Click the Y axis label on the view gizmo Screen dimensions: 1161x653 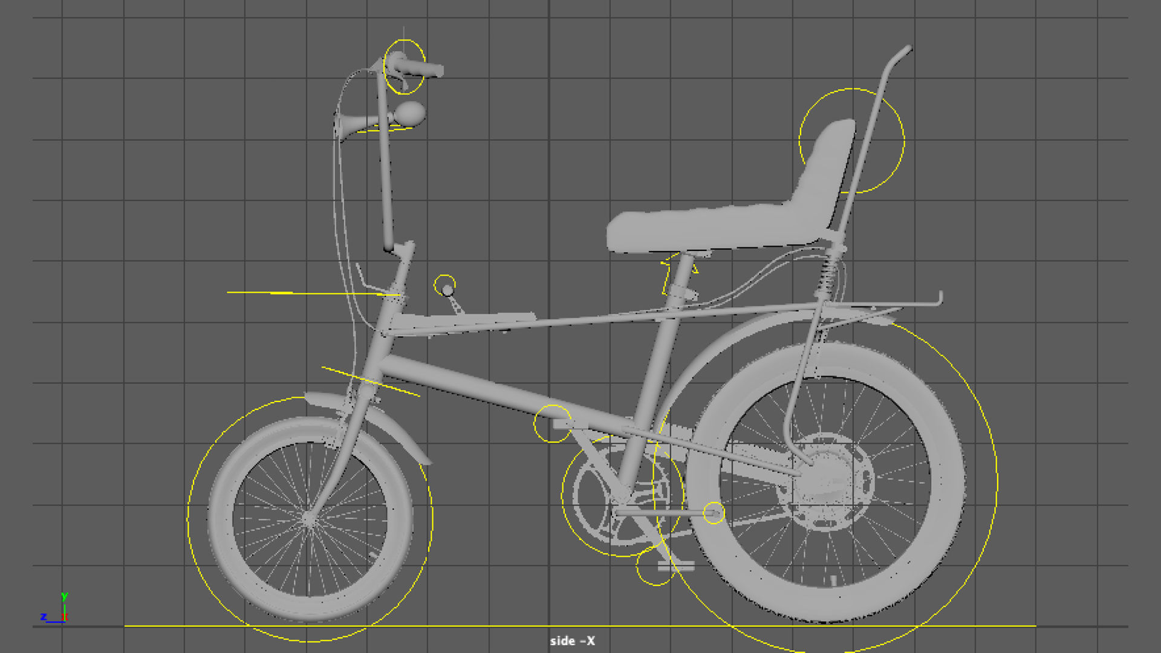(65, 597)
